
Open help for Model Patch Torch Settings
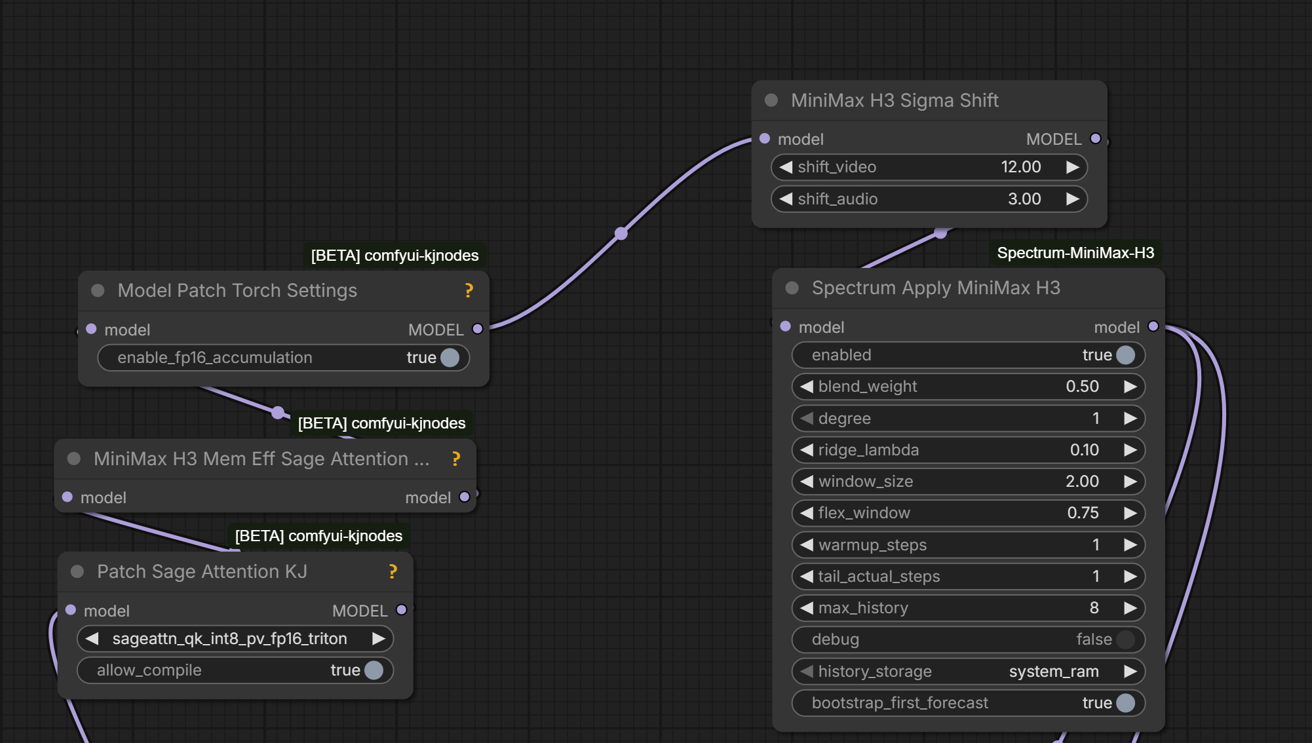pyautogui.click(x=469, y=290)
